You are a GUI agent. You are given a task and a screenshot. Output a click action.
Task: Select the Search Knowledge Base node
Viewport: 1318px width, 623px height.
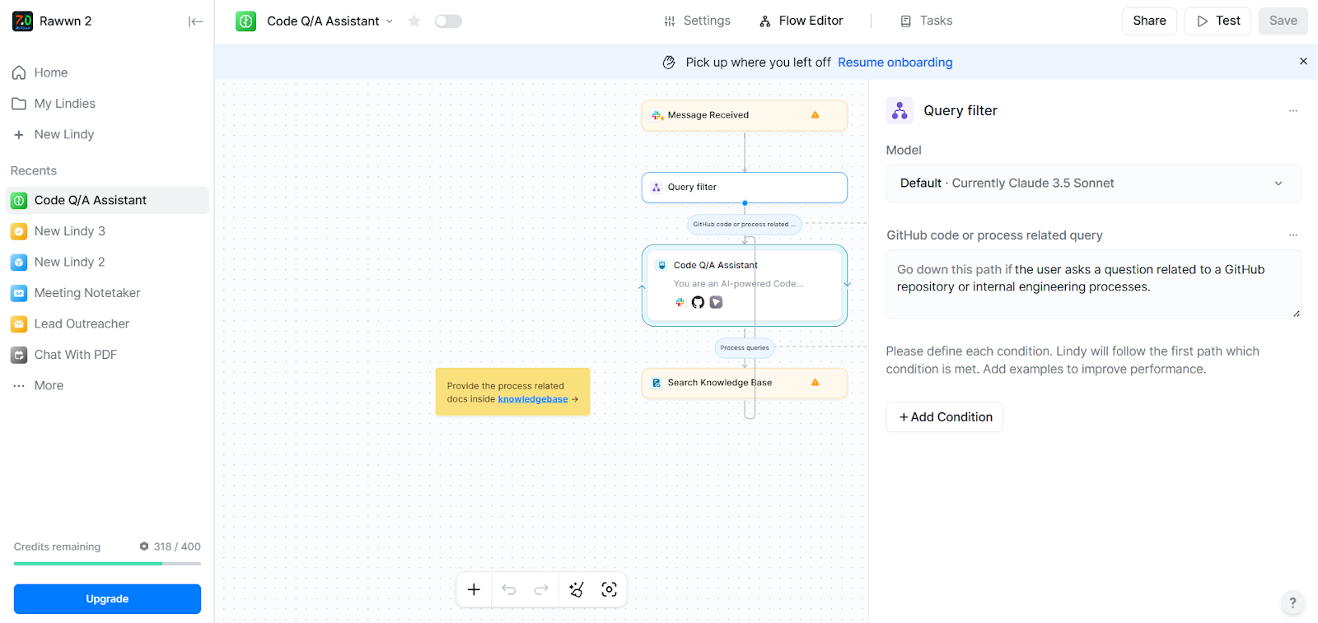[x=745, y=383]
